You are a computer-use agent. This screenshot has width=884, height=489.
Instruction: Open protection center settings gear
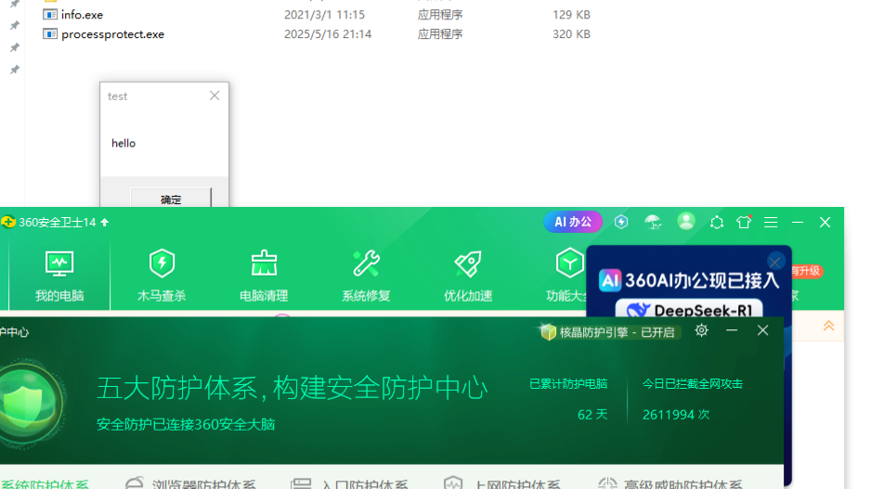(701, 330)
